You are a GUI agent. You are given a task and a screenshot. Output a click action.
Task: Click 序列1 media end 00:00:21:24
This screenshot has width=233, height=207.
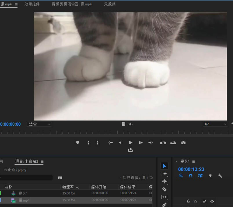pos(128,193)
